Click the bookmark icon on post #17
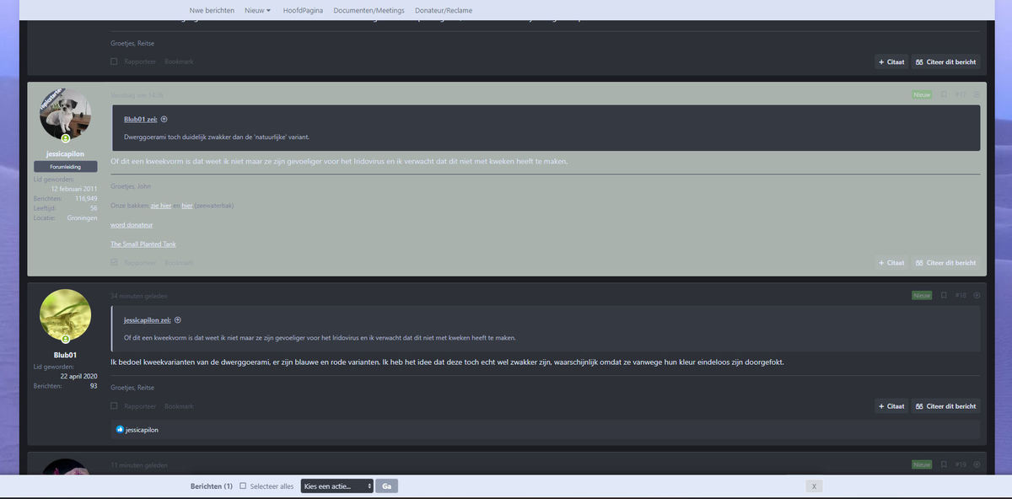 click(x=944, y=94)
